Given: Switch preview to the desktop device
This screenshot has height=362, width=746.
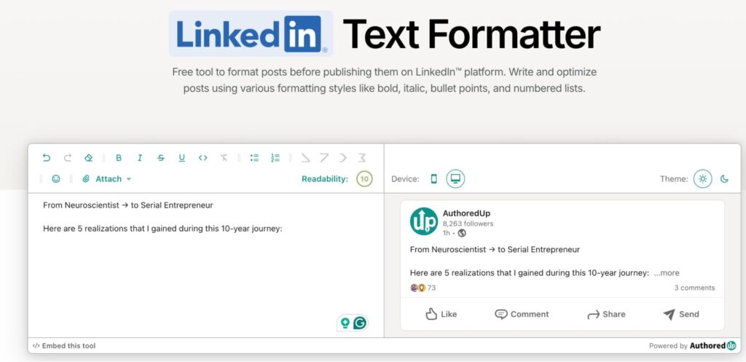Looking at the screenshot, I should point(455,179).
